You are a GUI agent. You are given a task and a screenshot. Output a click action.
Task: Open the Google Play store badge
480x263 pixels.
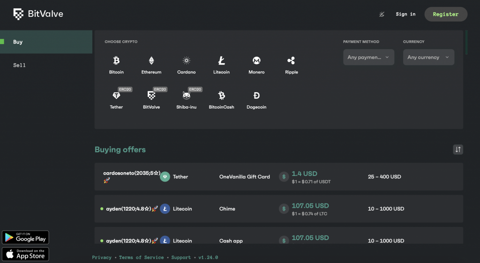(25, 237)
